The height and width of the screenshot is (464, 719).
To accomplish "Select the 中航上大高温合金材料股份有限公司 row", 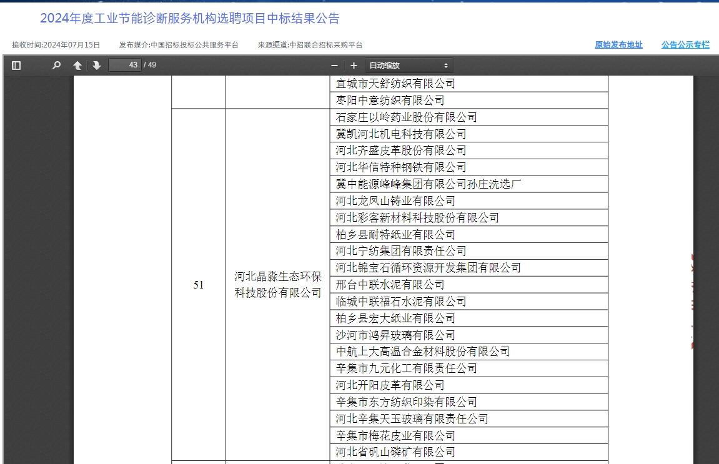I will pyautogui.click(x=469, y=352).
